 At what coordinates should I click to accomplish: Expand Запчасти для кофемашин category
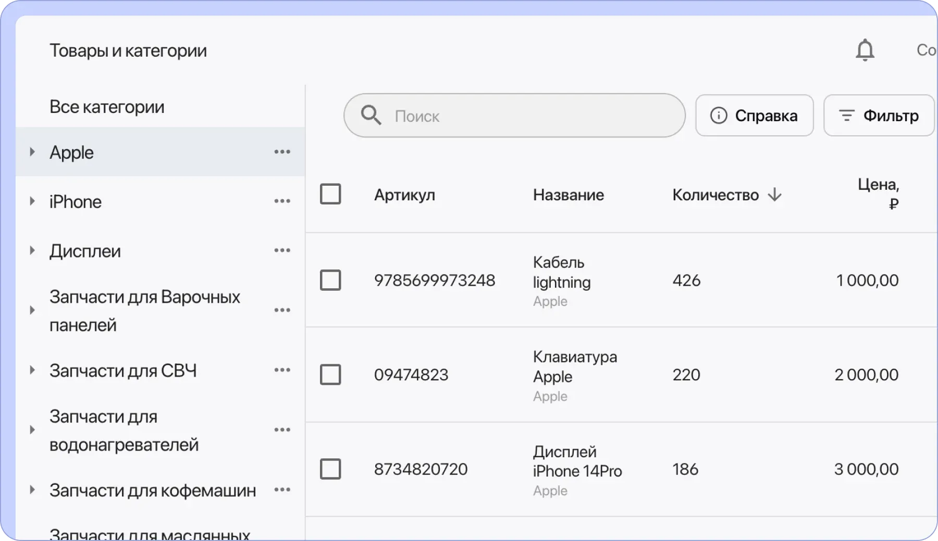point(32,490)
